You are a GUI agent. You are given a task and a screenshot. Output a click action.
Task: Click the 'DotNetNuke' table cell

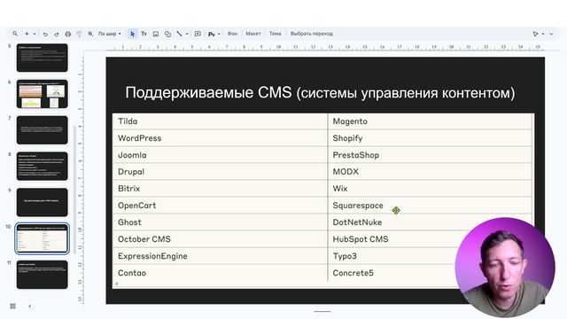(431, 222)
